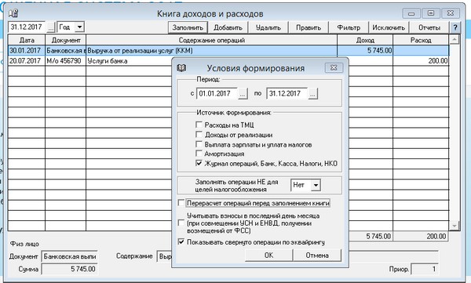Enable Расходы на ТМЦ checkbox
471x283 pixels.
[x=199, y=125]
